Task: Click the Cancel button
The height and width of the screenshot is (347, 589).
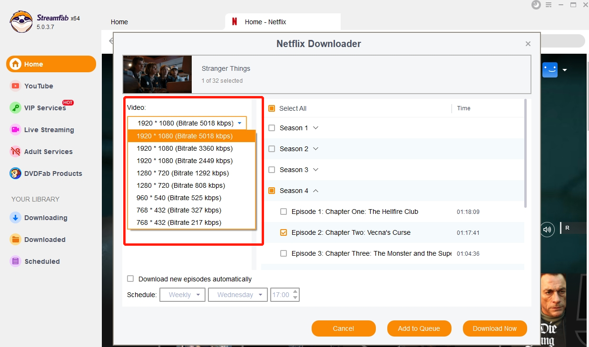Action: [x=344, y=328]
